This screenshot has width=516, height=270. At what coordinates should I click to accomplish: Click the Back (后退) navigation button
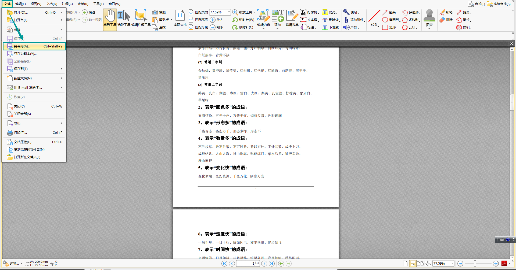(88, 12)
